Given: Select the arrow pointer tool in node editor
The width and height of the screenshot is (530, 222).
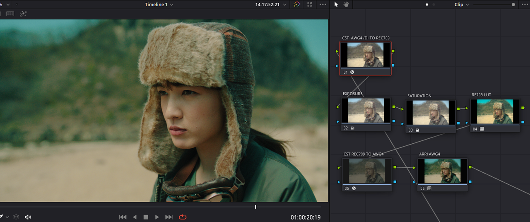Looking at the screenshot, I should (336, 5).
